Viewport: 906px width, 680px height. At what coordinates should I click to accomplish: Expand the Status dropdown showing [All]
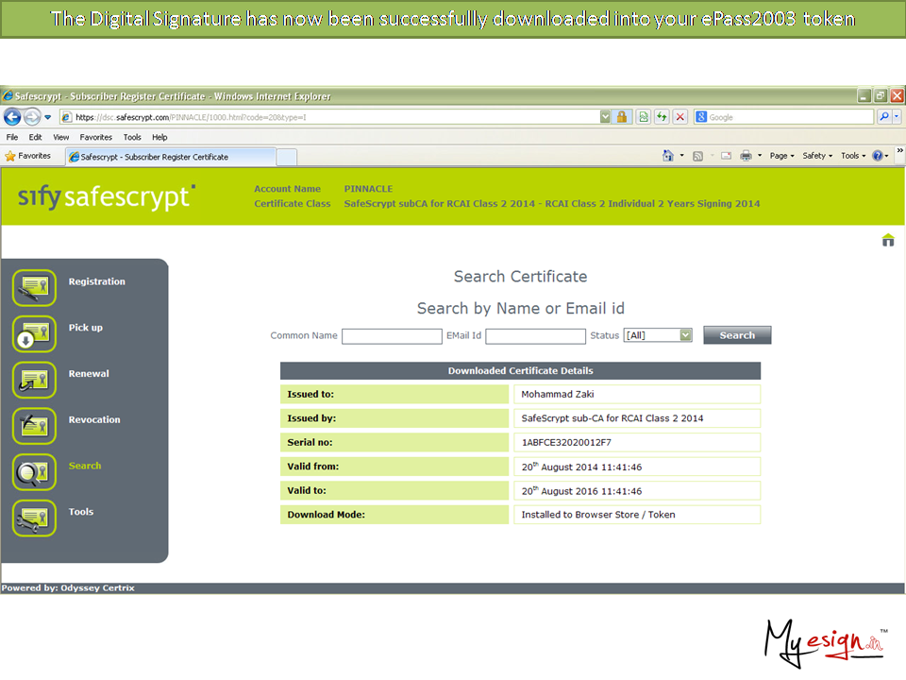point(685,335)
